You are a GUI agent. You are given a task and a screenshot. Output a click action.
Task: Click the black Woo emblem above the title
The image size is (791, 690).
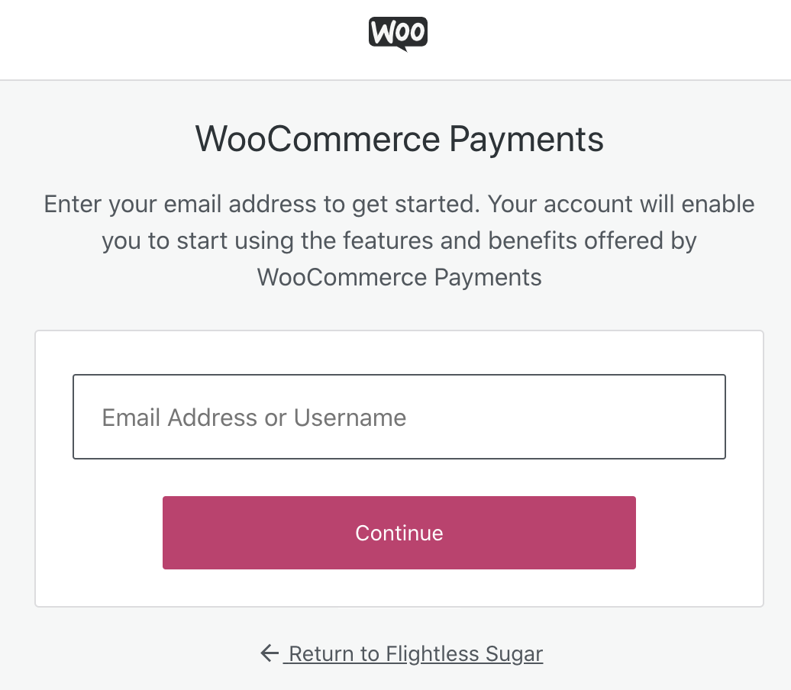[398, 33]
